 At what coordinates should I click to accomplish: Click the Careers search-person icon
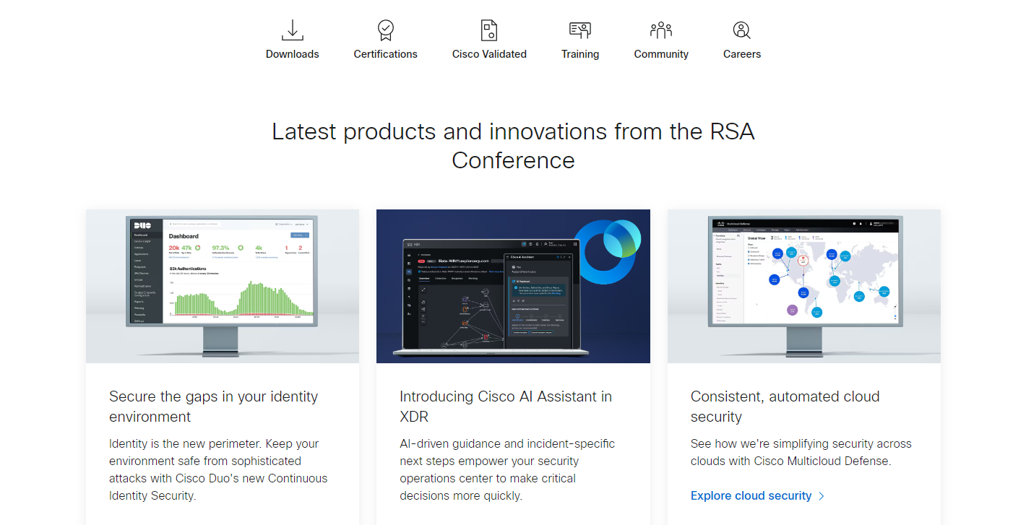(742, 30)
